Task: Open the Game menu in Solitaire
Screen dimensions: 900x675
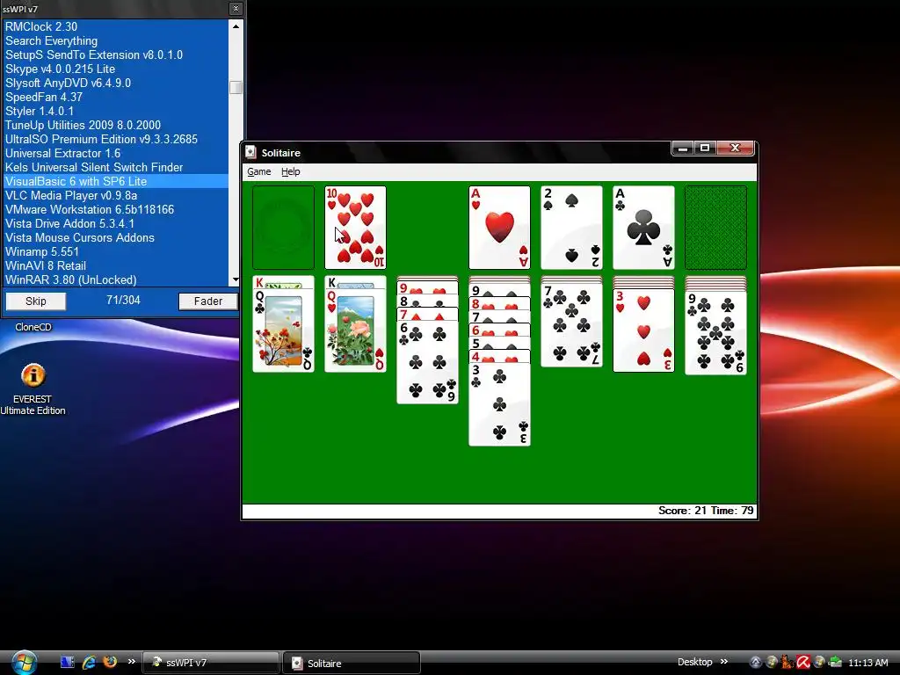Action: pos(259,171)
